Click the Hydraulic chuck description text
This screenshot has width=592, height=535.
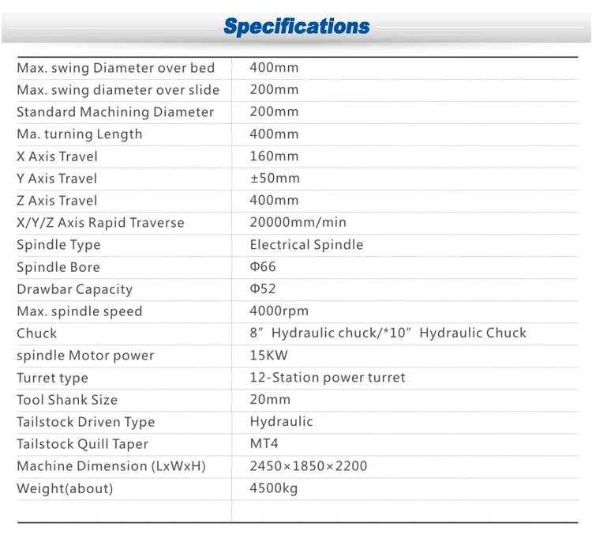[388, 333]
